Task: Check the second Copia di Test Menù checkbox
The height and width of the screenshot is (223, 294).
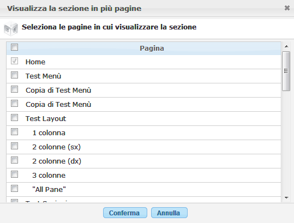Action: coord(14,103)
